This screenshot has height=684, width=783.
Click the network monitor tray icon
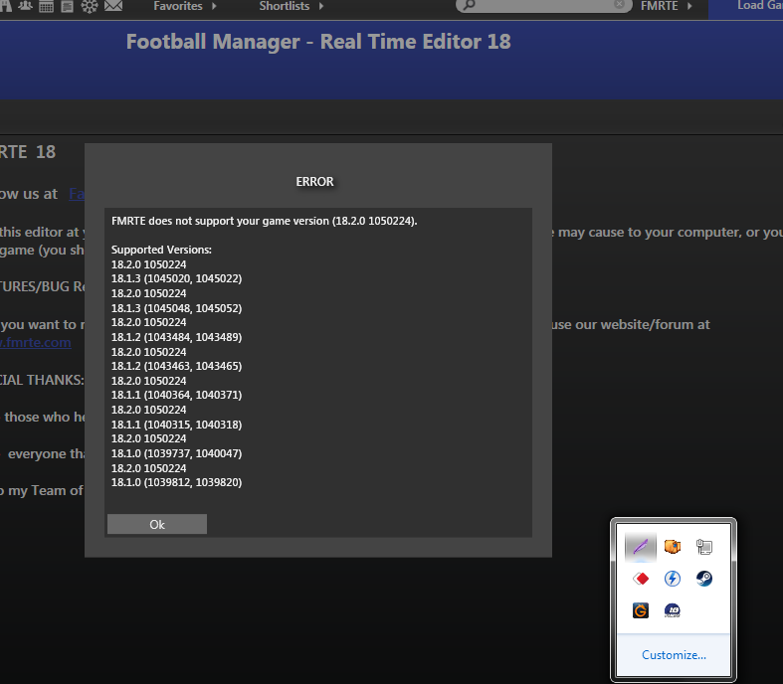(703, 546)
